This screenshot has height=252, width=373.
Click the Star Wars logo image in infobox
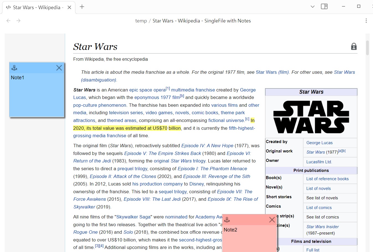(311, 117)
